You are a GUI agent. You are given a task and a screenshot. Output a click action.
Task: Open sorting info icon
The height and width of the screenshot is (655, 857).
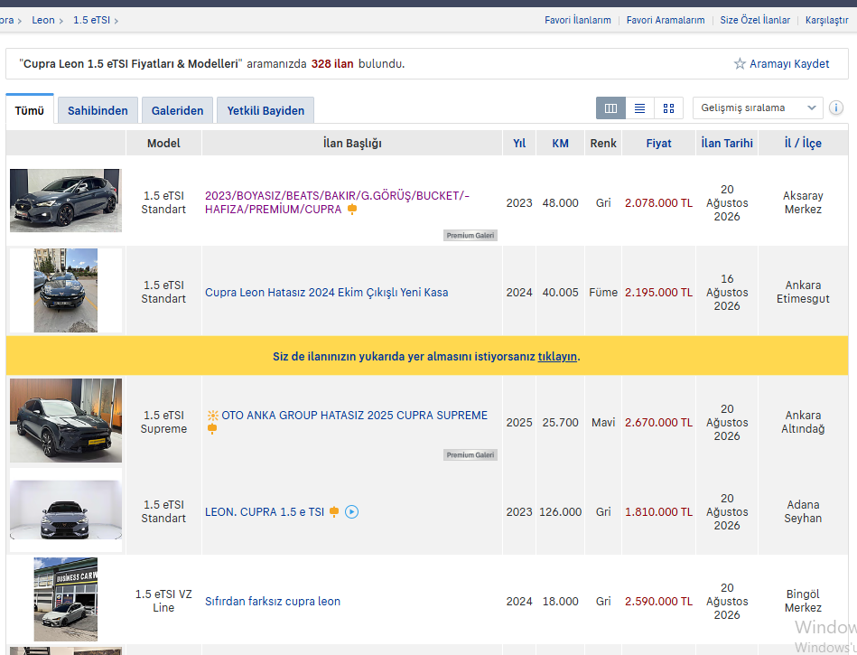(835, 108)
